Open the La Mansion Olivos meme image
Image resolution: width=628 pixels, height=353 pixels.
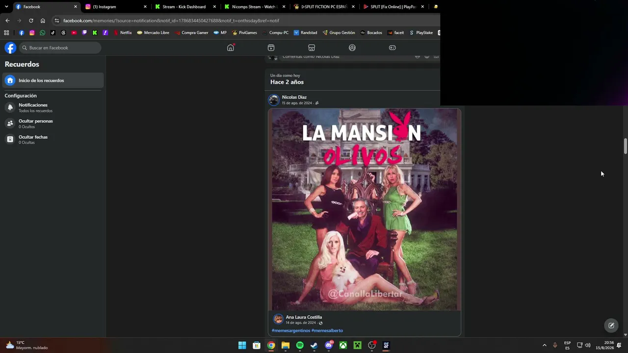click(x=365, y=209)
